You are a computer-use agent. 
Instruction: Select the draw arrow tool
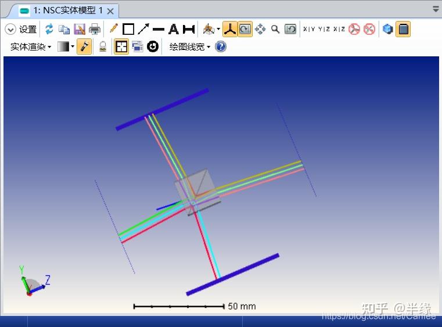[x=143, y=29]
